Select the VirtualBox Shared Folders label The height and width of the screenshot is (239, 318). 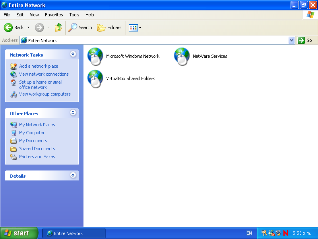(131, 78)
